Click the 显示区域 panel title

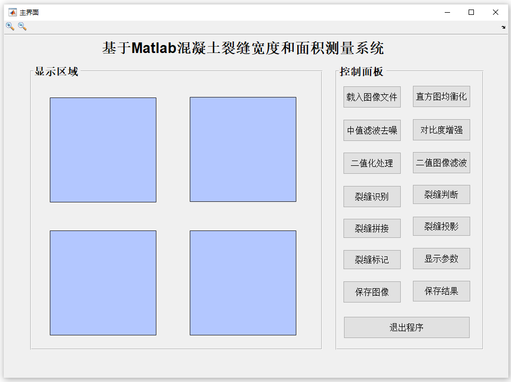56,72
